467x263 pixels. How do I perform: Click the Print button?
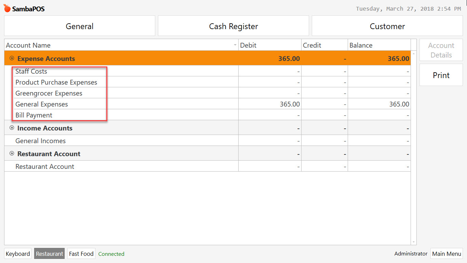click(441, 75)
